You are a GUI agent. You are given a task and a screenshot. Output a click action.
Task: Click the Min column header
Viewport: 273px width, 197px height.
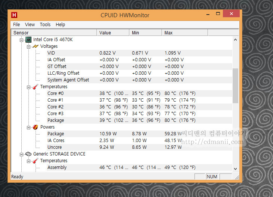[145, 33]
